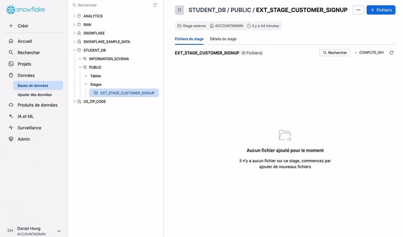Refresh the stage file list
The height and width of the screenshot is (237, 403).
coord(391,53)
